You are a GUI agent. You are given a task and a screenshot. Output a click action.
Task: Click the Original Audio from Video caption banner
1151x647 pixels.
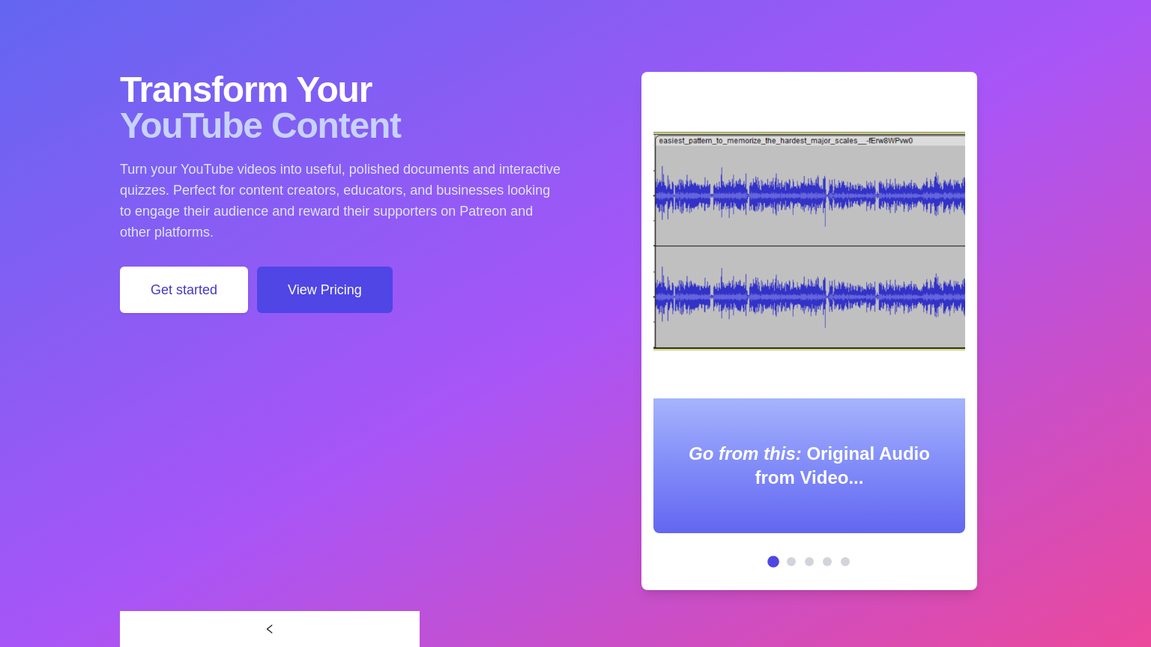[x=809, y=466]
